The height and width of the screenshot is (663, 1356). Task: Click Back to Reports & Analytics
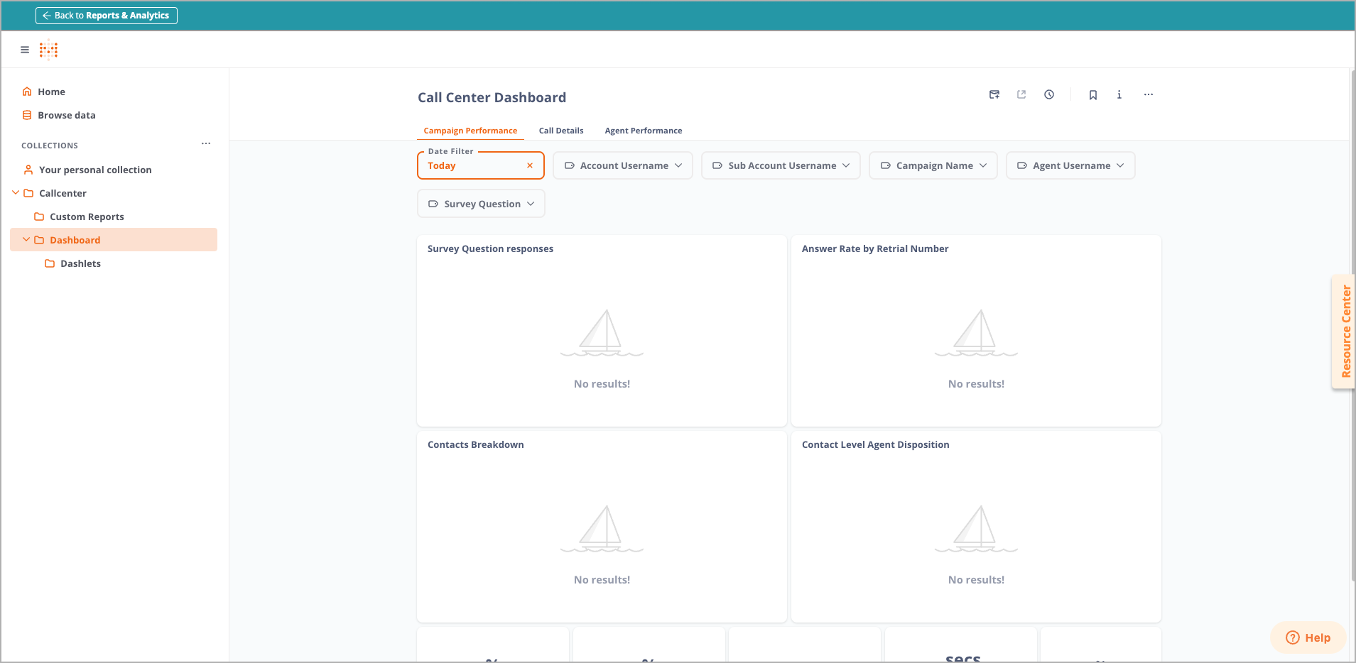pos(107,16)
